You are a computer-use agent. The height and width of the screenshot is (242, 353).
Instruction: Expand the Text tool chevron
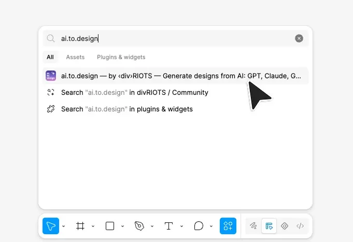(x=181, y=226)
